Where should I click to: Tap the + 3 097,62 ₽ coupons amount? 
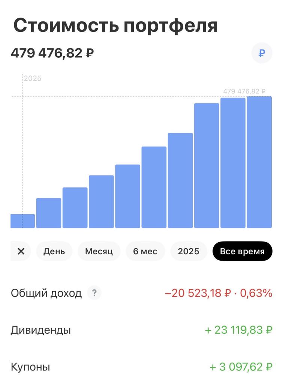coord(241,366)
